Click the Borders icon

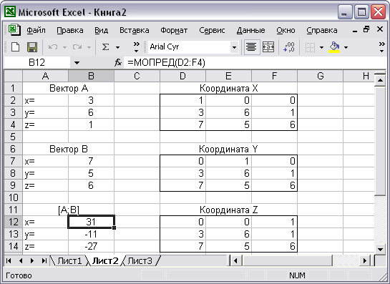(x=310, y=47)
